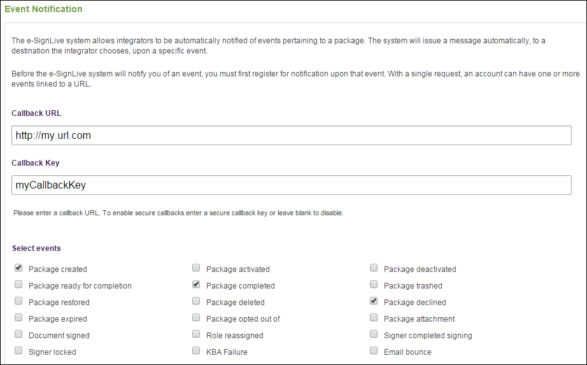Select Signer completed signing checkbox
587x365 pixels.
tap(374, 334)
